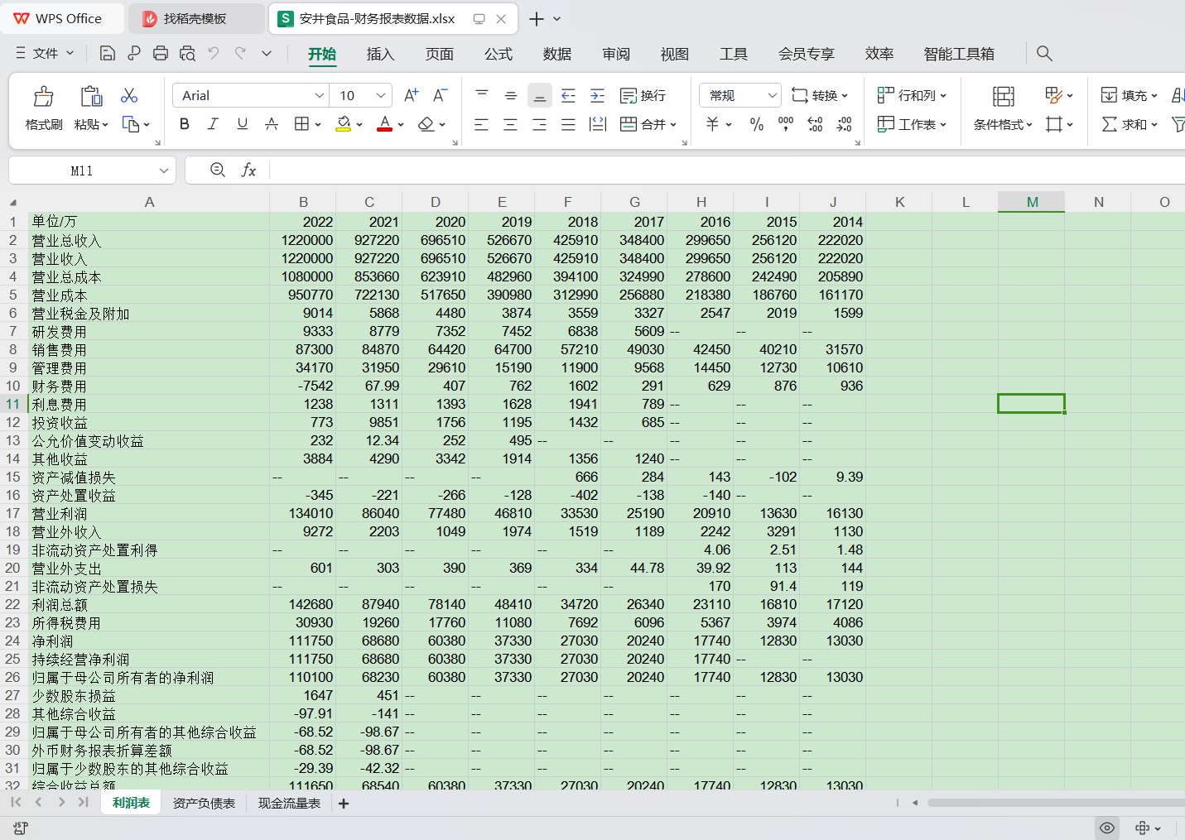
Task: Open number format 常规 dropdown
Action: point(772,95)
